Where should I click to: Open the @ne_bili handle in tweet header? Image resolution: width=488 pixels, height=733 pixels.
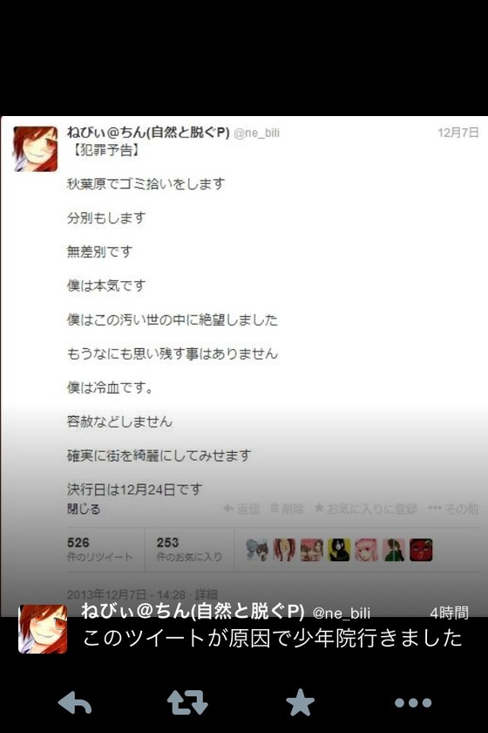[x=256, y=133]
